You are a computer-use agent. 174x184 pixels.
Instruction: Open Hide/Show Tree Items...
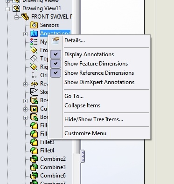[94, 119]
